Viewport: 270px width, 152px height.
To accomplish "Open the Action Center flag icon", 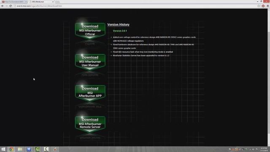I will click(x=257, y=149).
